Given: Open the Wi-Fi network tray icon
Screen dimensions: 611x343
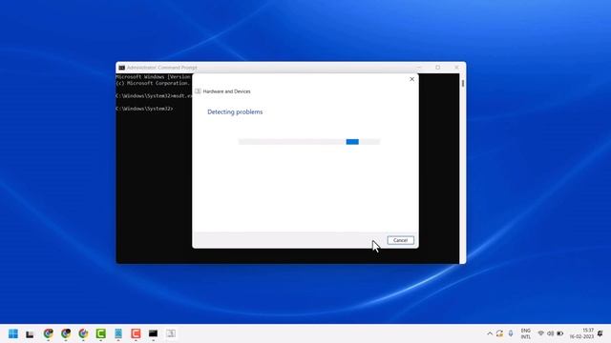Looking at the screenshot, I should [541, 333].
